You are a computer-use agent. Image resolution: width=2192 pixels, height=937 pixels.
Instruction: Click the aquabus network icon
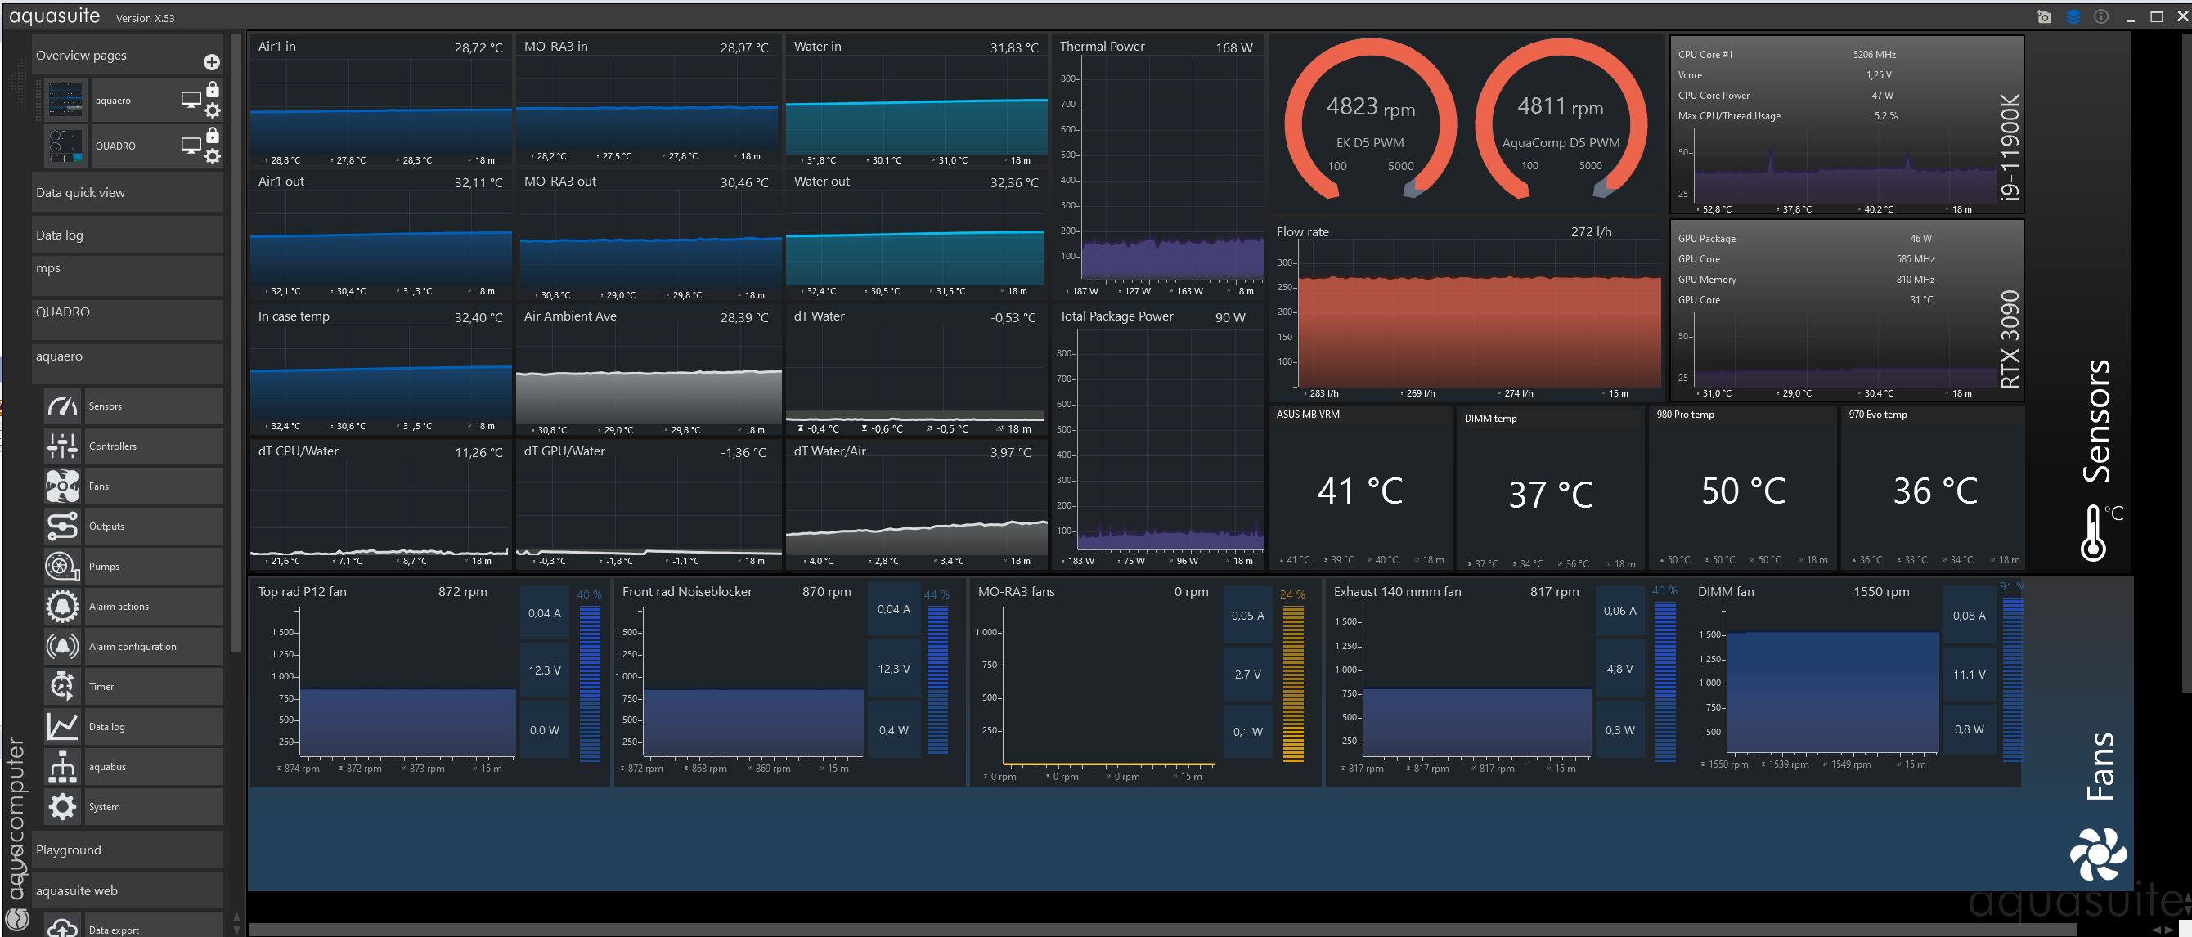62,767
